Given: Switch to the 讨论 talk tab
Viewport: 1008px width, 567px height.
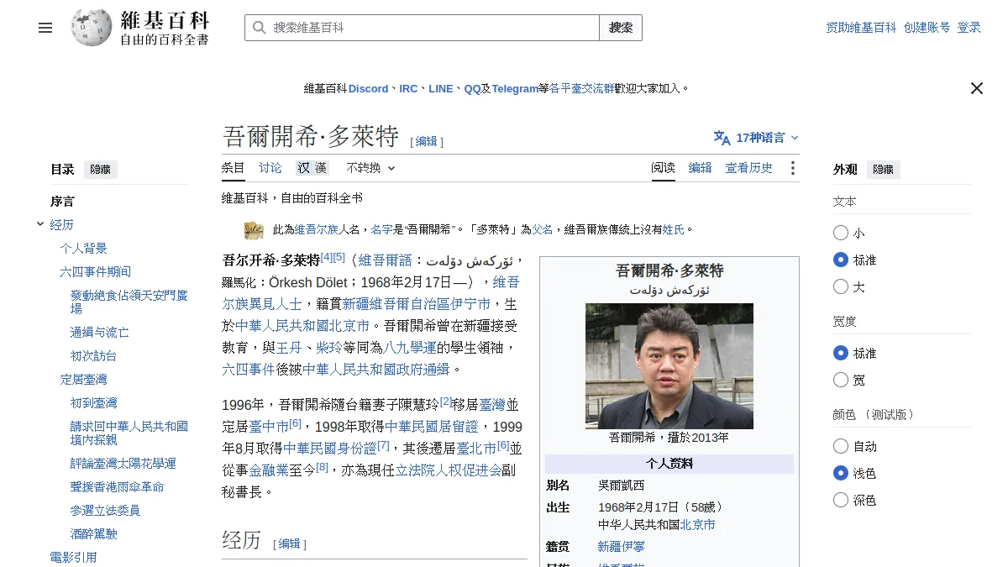Looking at the screenshot, I should coord(270,168).
